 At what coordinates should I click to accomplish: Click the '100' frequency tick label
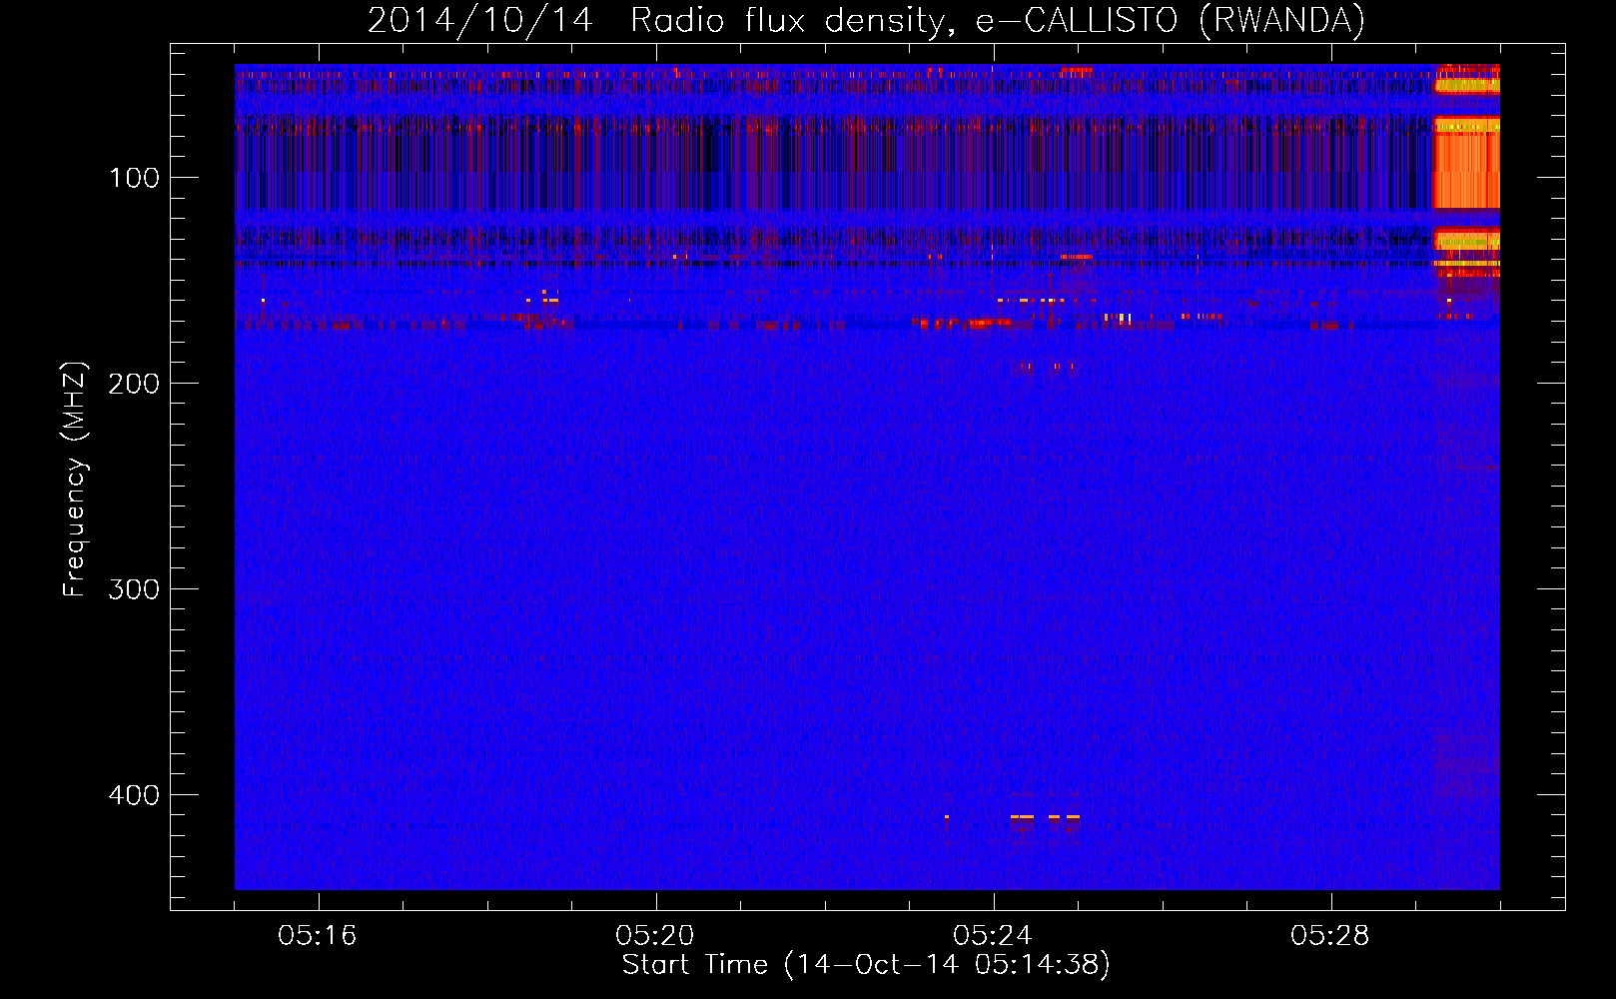pyautogui.click(x=134, y=178)
